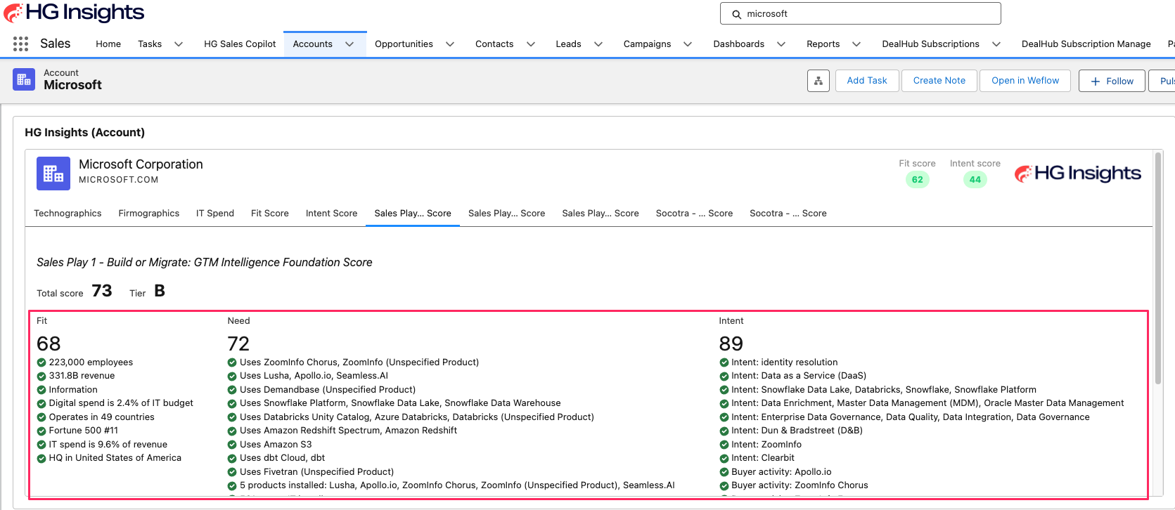Screen dimensions: 1175x510
Task: Switch to the Technographics tab
Action: [x=68, y=214]
